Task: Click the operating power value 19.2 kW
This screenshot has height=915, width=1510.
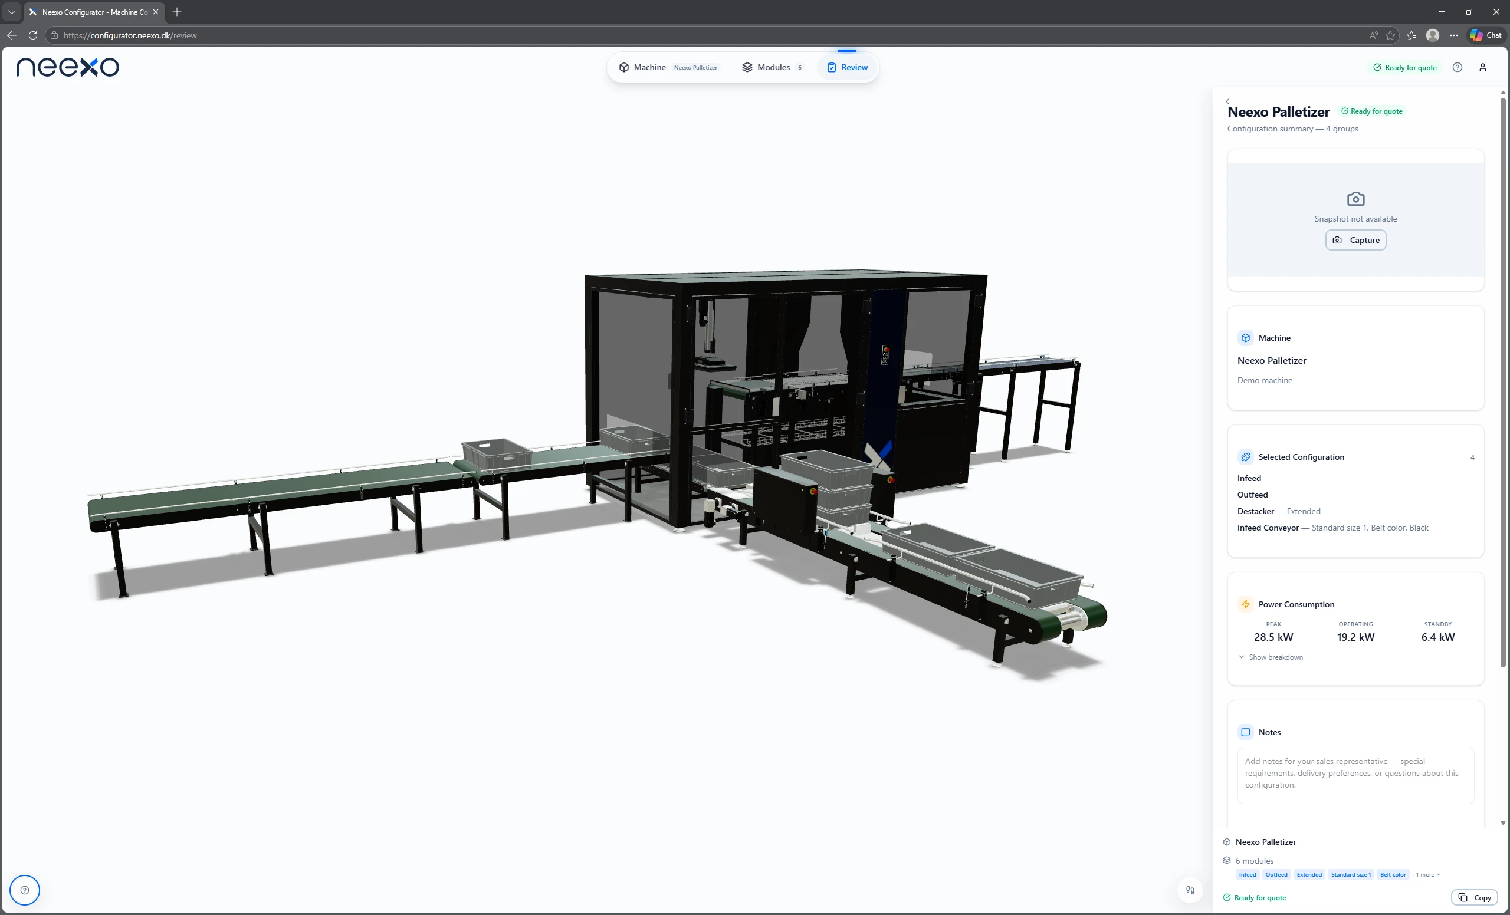Action: (1355, 637)
